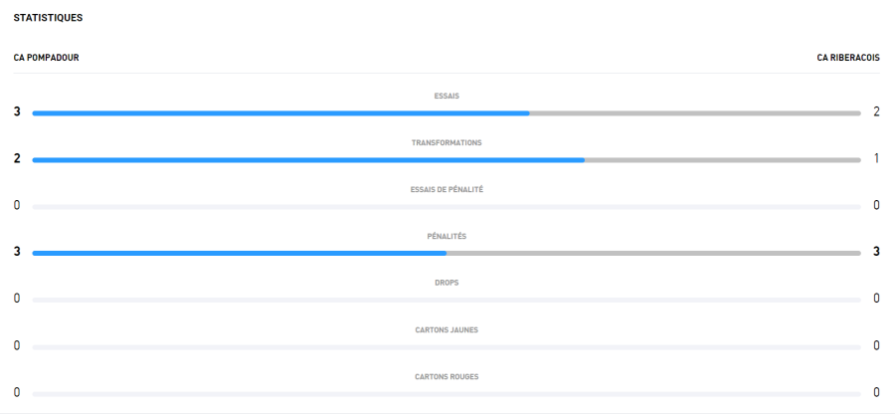Click the PÉNALITÉS stat label

pos(447,237)
